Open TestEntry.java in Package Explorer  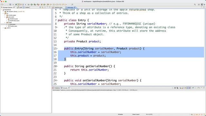pos(13,19)
